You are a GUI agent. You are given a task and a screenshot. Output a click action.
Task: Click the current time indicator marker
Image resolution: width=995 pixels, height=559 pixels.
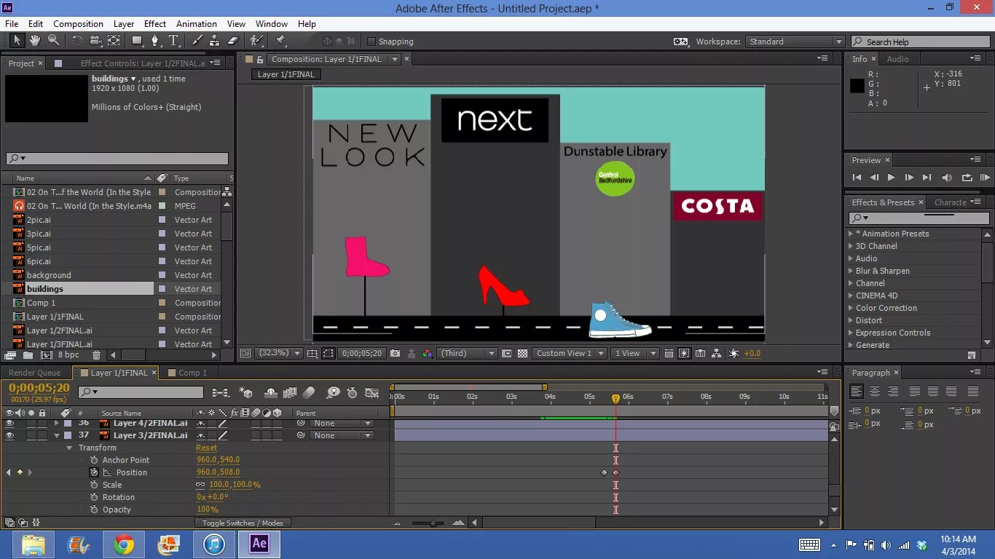[x=616, y=398]
